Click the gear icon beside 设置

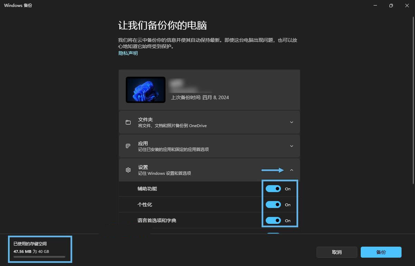click(x=128, y=170)
